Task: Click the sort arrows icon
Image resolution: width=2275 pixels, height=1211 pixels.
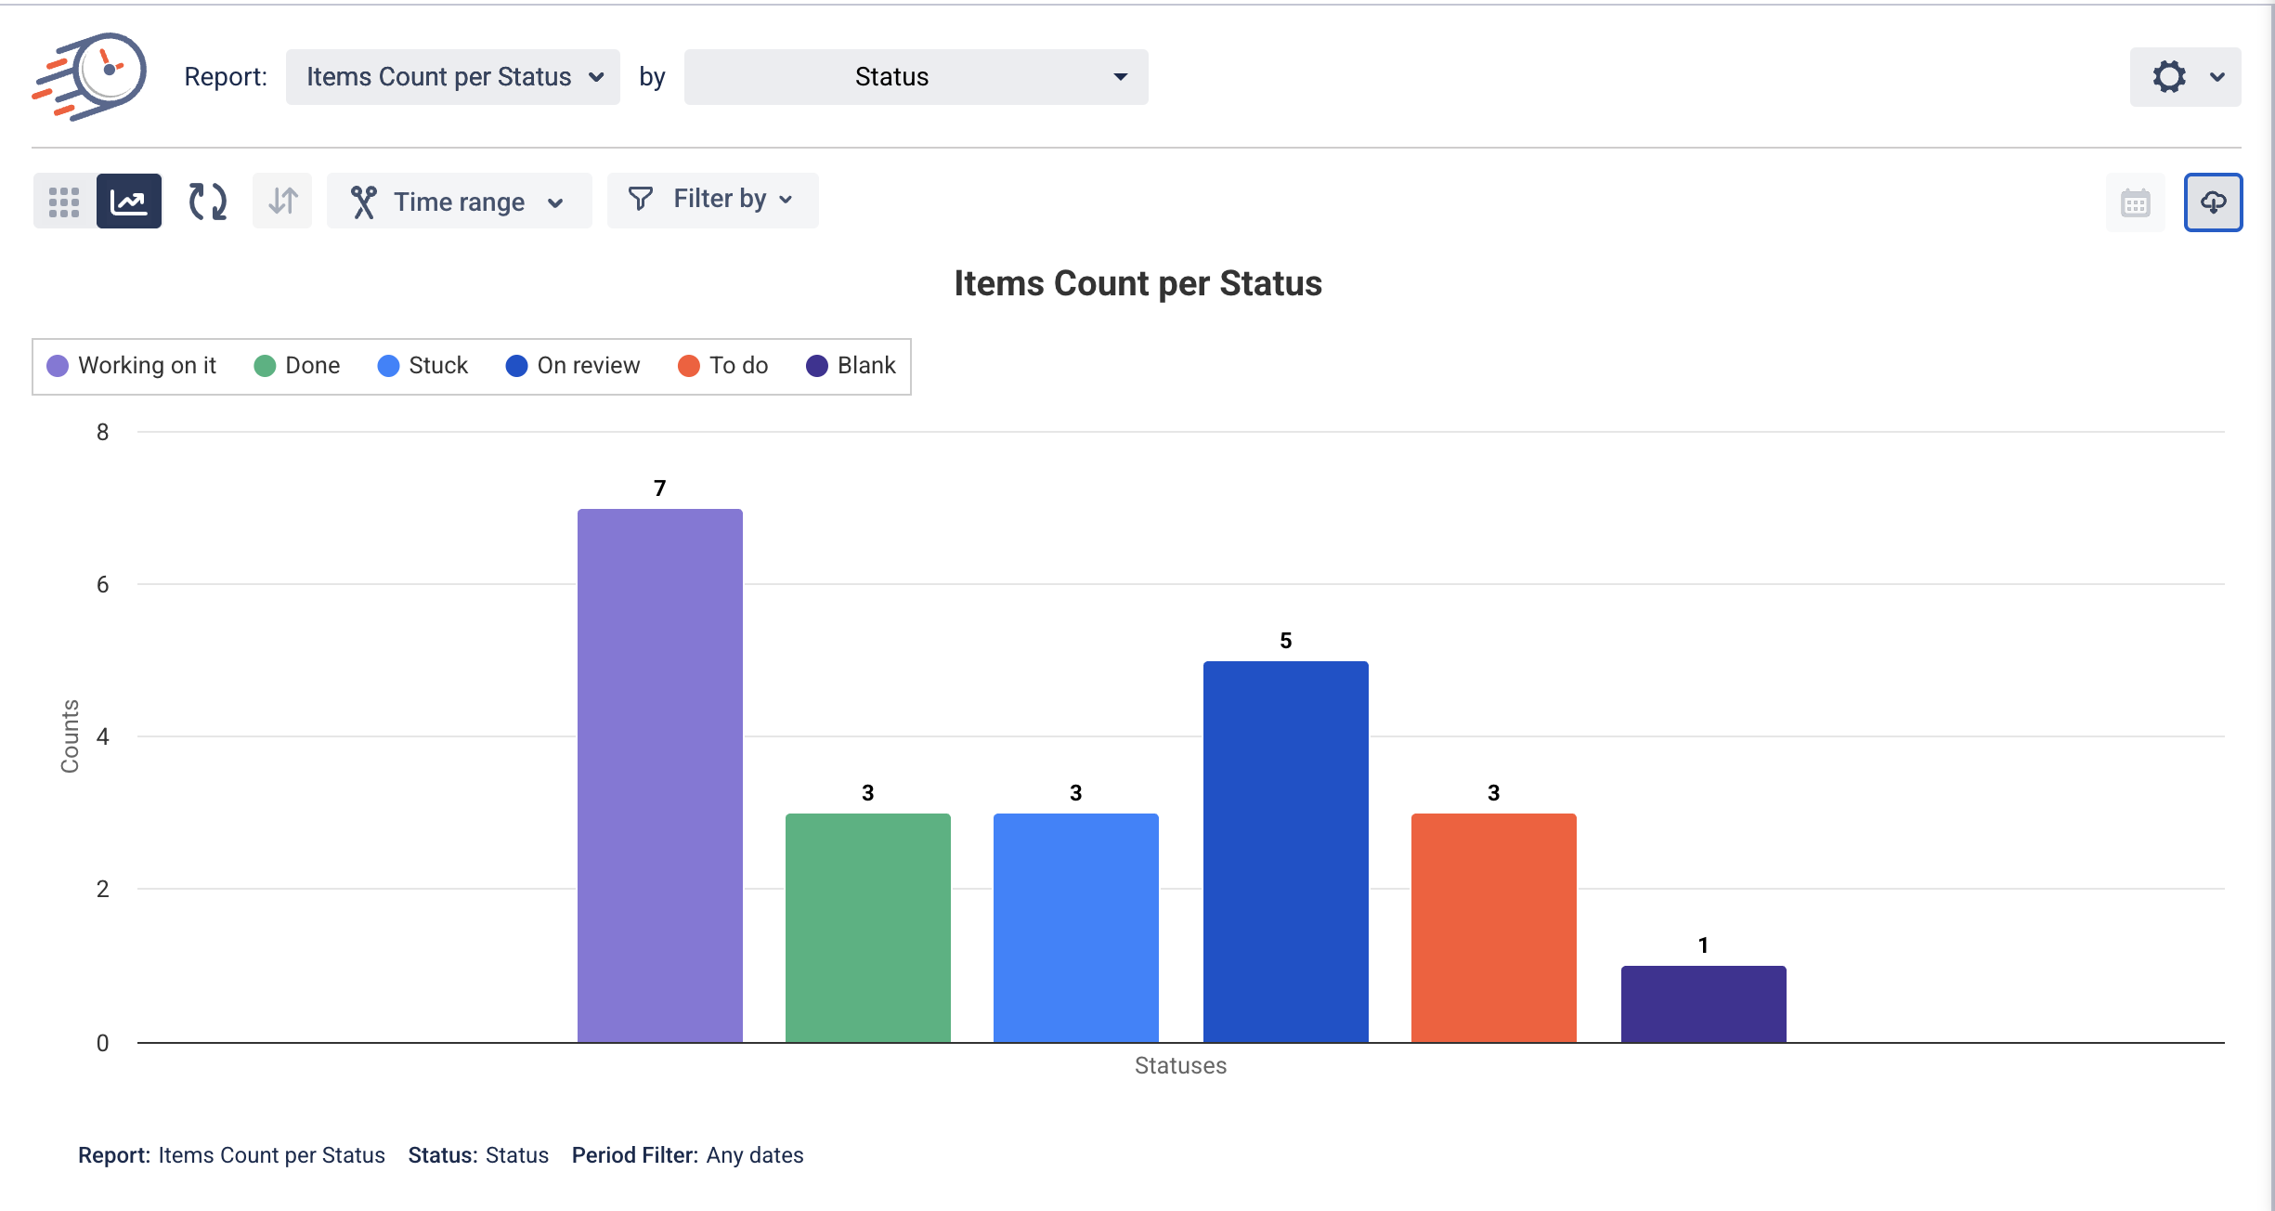Action: (x=282, y=202)
